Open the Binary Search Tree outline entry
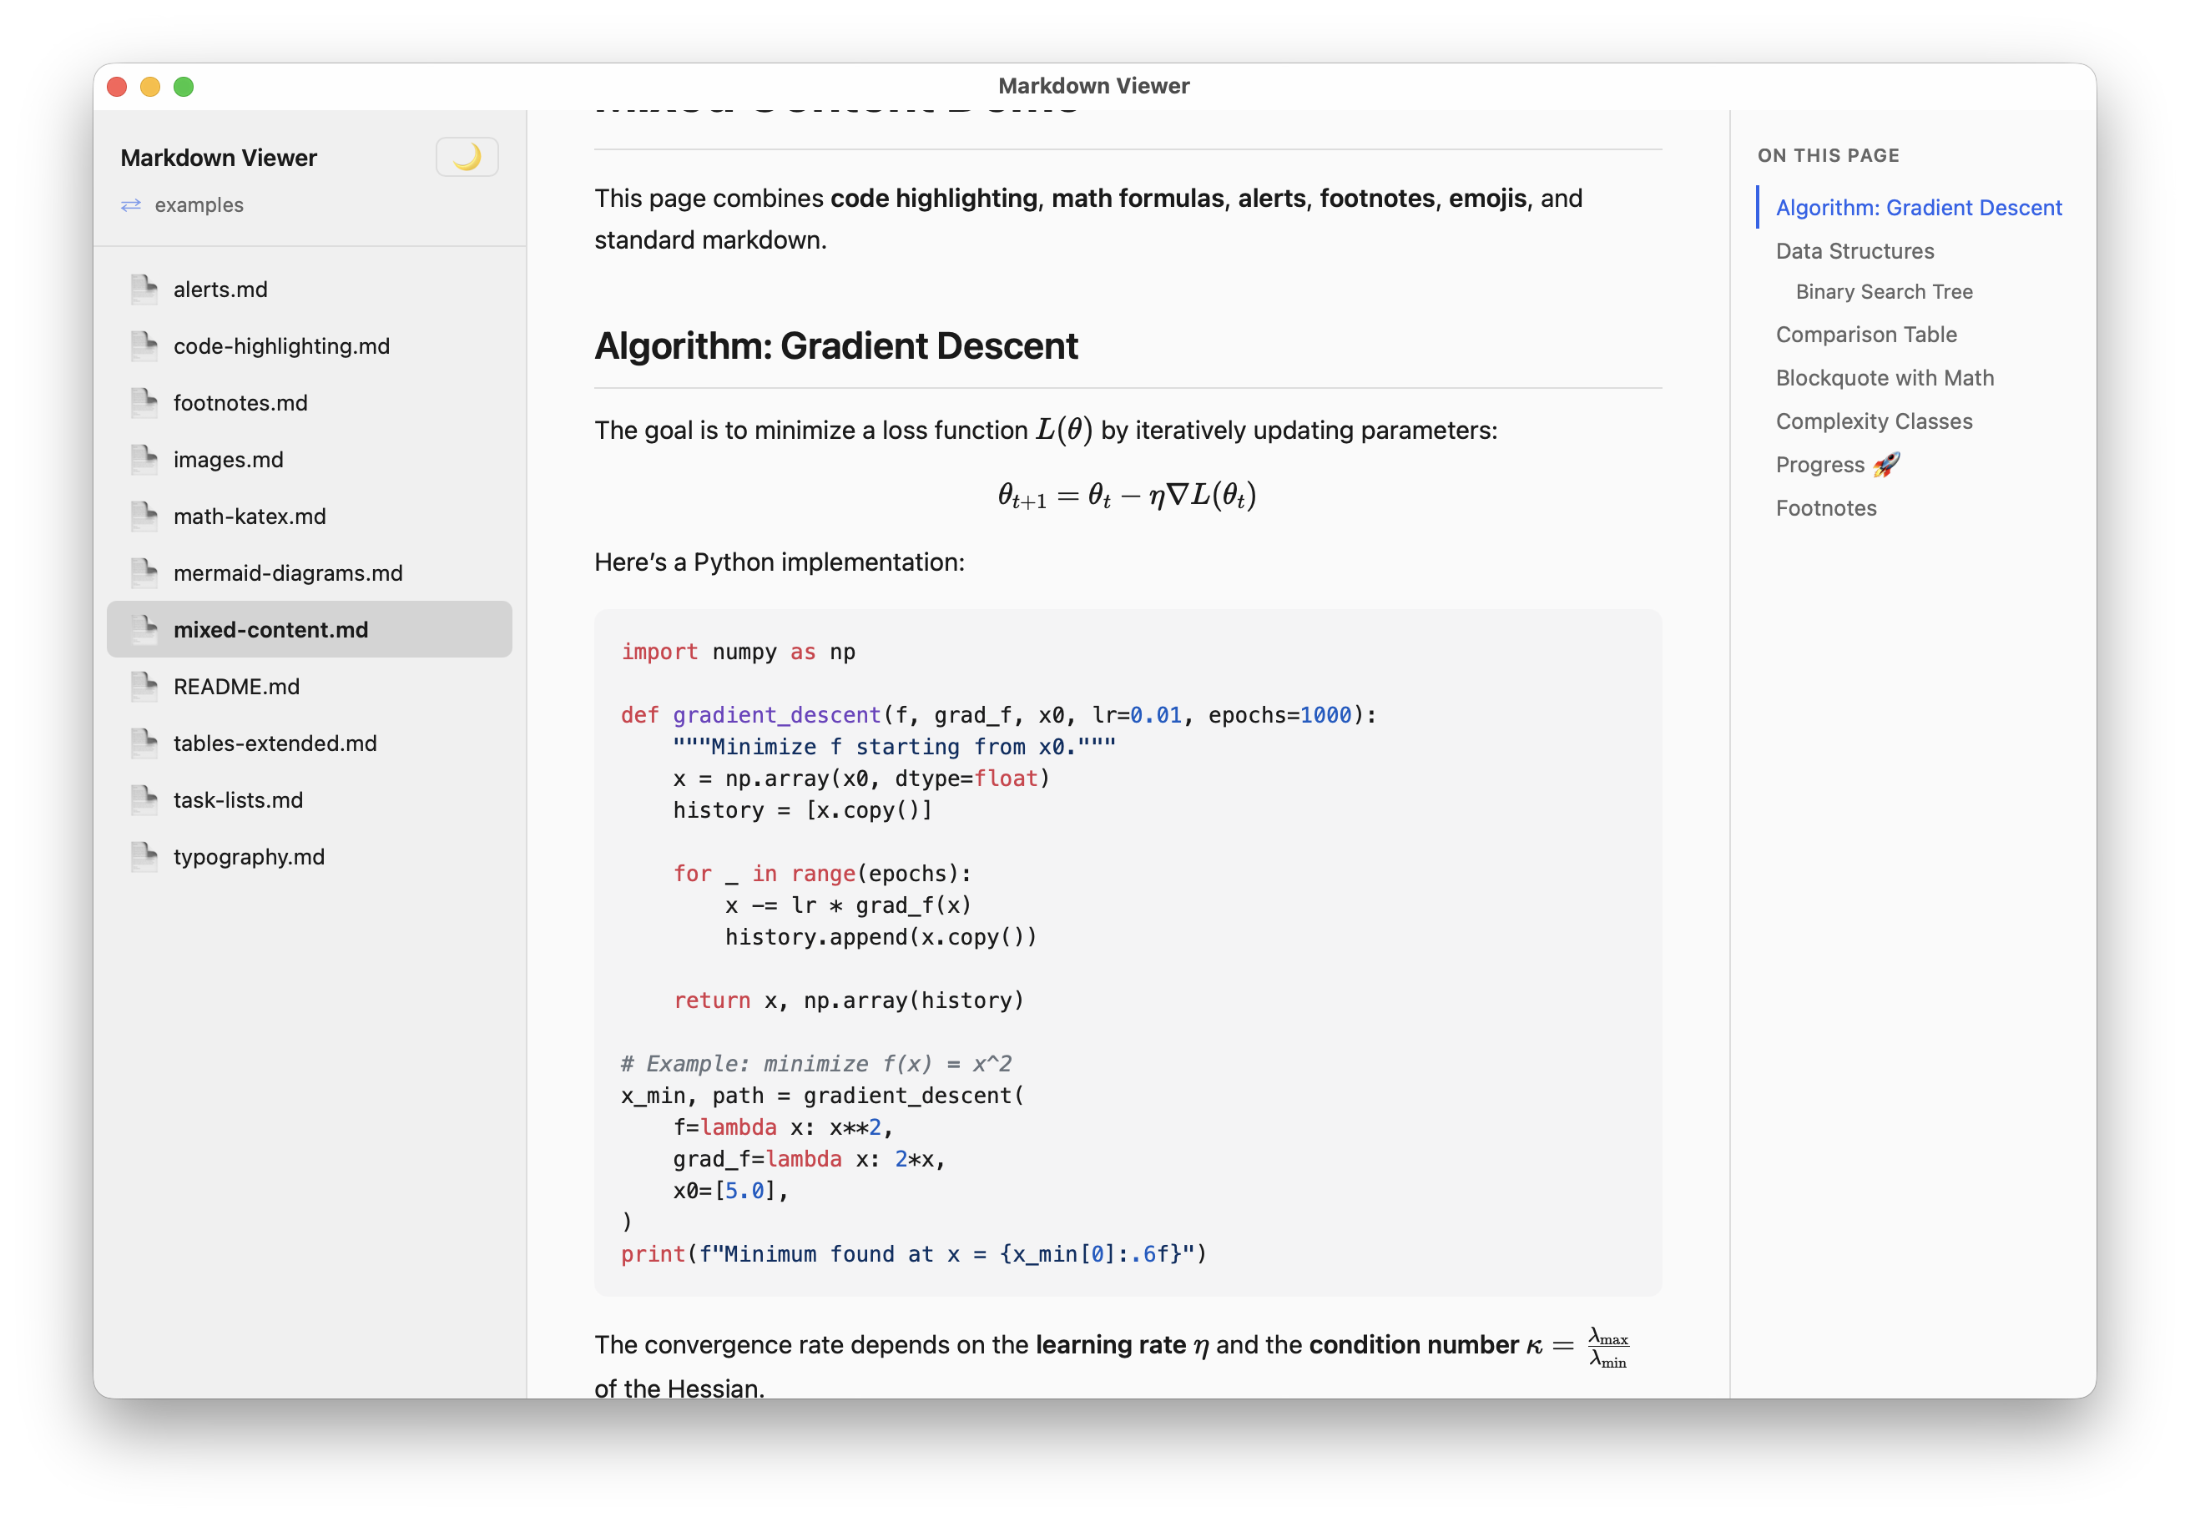Image resolution: width=2190 pixels, height=1522 pixels. click(1883, 292)
